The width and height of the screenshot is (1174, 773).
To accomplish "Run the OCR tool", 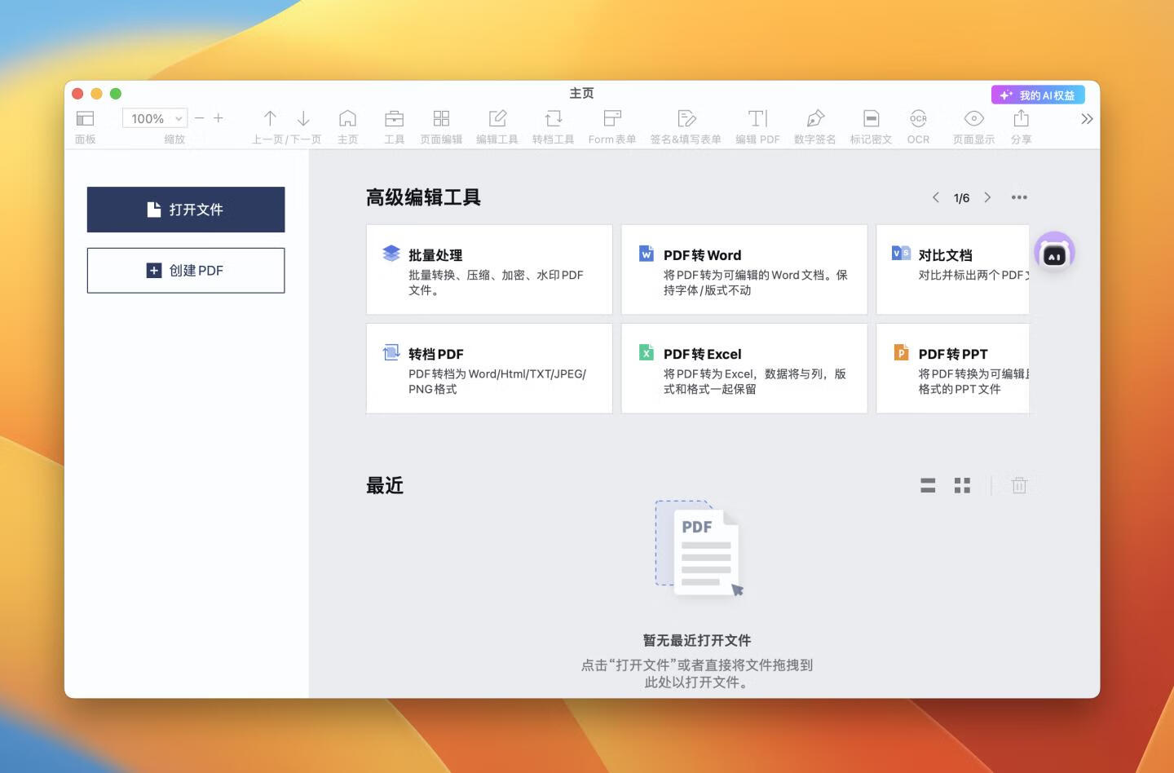I will point(919,118).
